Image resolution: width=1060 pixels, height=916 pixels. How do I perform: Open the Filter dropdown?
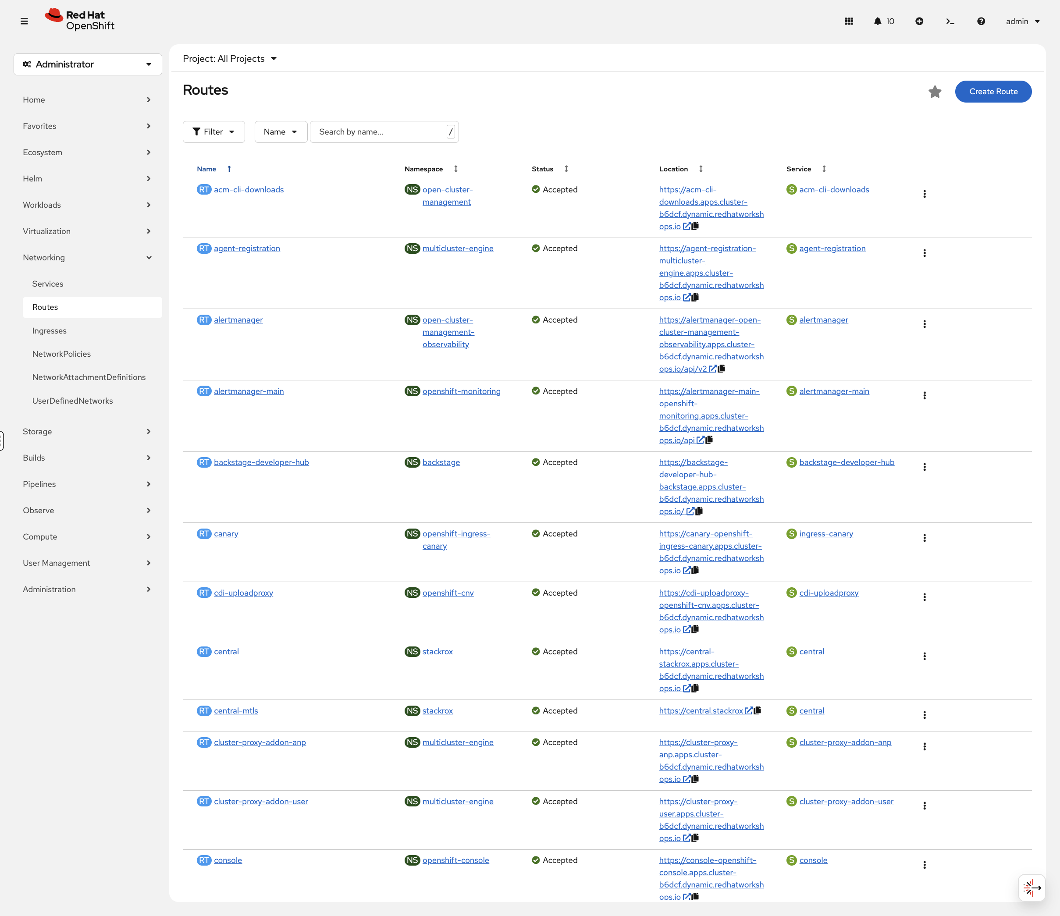[x=213, y=131]
